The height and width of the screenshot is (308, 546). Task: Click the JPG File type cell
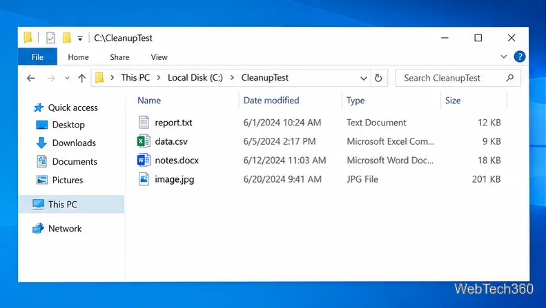(362, 179)
